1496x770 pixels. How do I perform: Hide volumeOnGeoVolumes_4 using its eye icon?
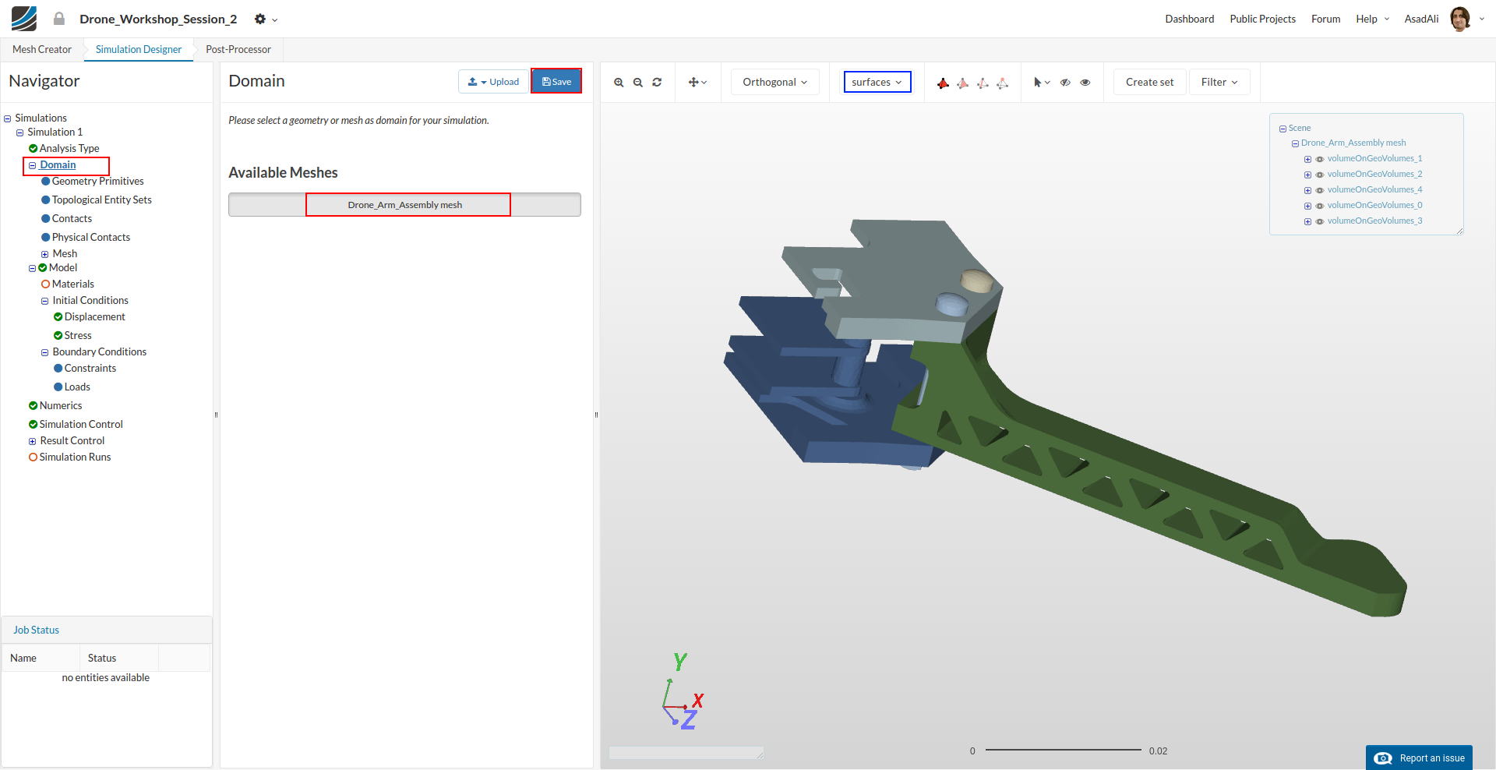1320,190
